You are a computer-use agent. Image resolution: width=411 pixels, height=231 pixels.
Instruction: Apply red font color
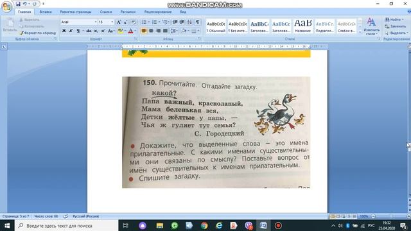130,31
